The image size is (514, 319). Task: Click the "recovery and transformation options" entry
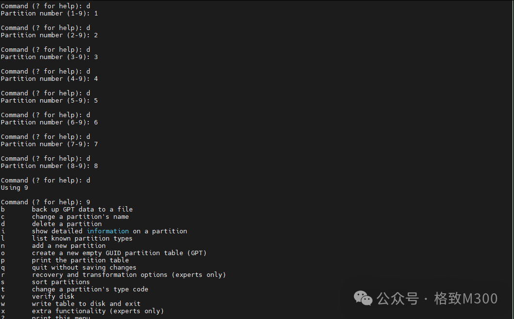click(128, 274)
